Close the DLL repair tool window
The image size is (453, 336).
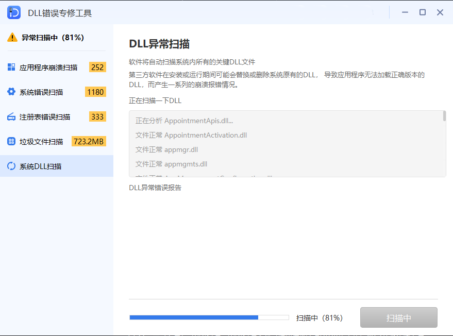pyautogui.click(x=440, y=12)
